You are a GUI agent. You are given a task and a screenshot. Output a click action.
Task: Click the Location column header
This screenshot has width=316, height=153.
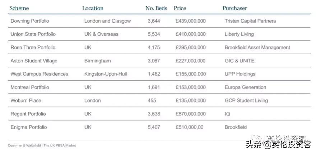93,8
